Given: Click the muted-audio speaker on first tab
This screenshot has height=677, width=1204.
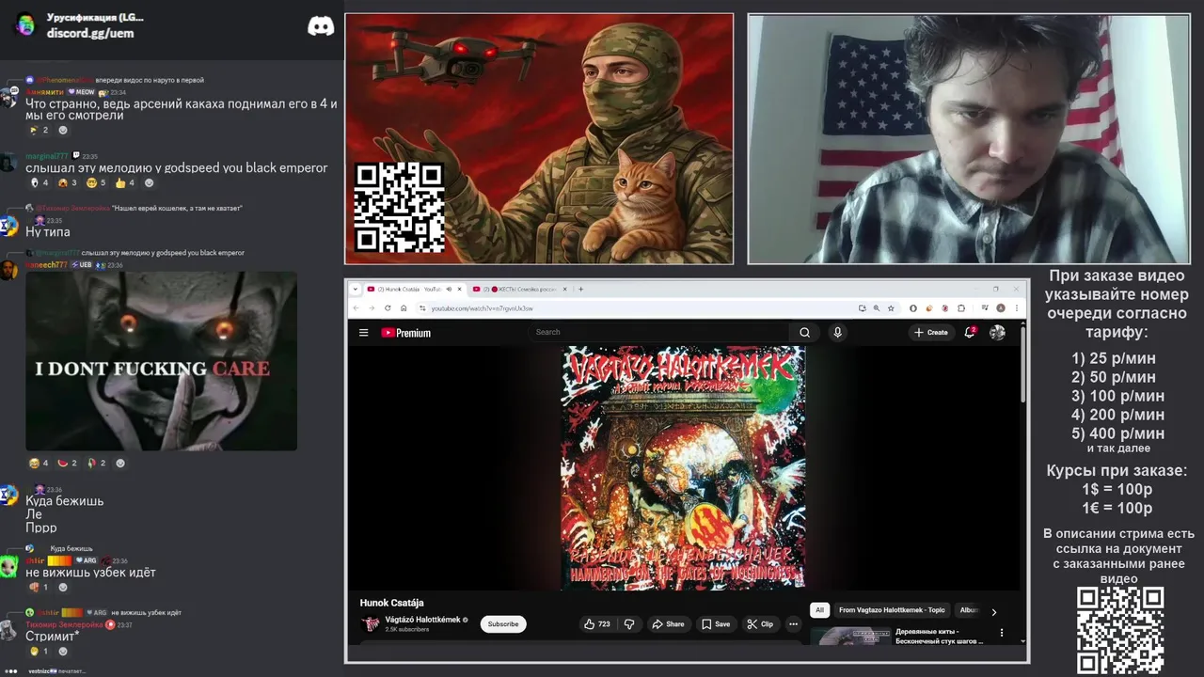Looking at the screenshot, I should 449,289.
